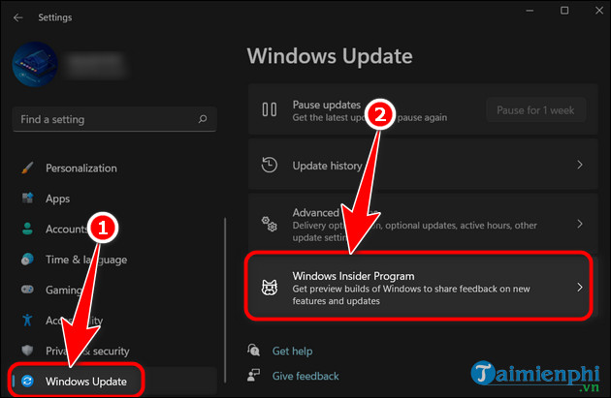
Task: Click the Accessibility figure icon
Action: pyautogui.click(x=27, y=320)
